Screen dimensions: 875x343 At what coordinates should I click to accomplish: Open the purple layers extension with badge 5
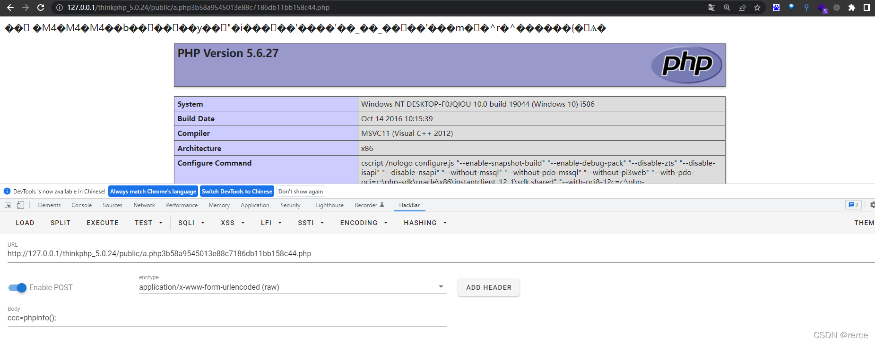tap(823, 8)
